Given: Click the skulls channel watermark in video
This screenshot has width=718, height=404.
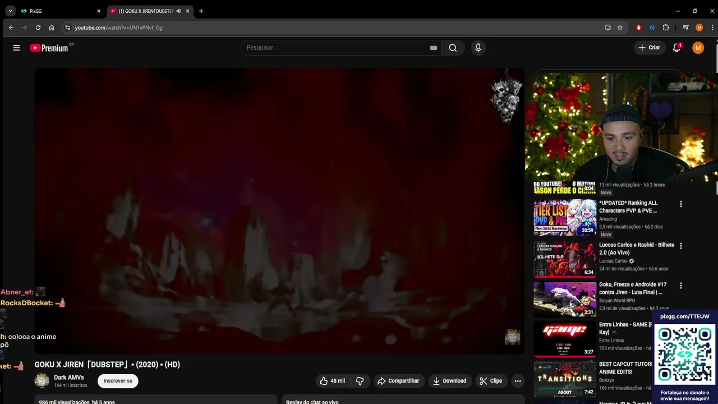Looking at the screenshot, I should (x=506, y=97).
